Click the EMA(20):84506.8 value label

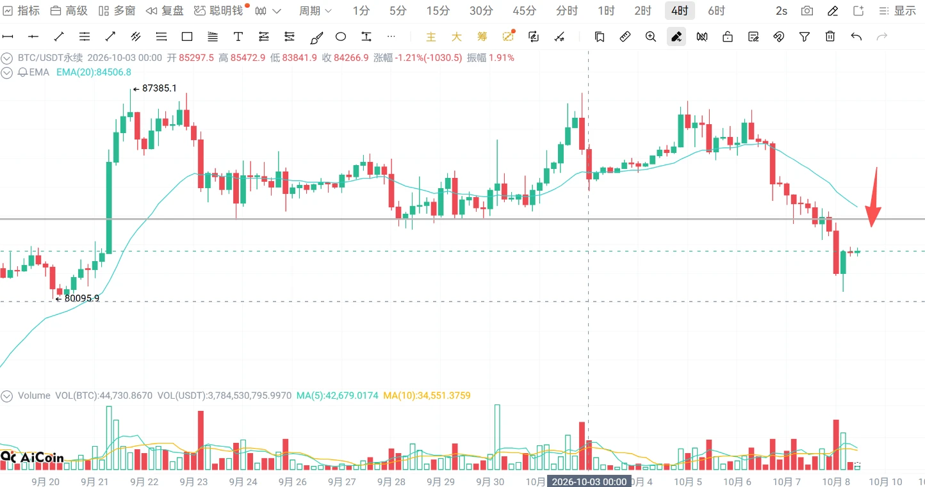(x=94, y=72)
